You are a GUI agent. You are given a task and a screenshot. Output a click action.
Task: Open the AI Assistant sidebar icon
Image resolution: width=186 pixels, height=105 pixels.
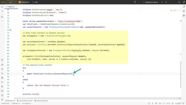(x=184, y=11)
